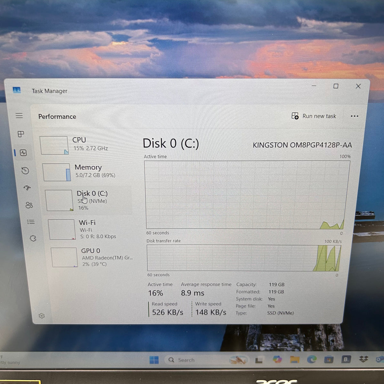Open Task Manager settings gear

pyautogui.click(x=42, y=316)
